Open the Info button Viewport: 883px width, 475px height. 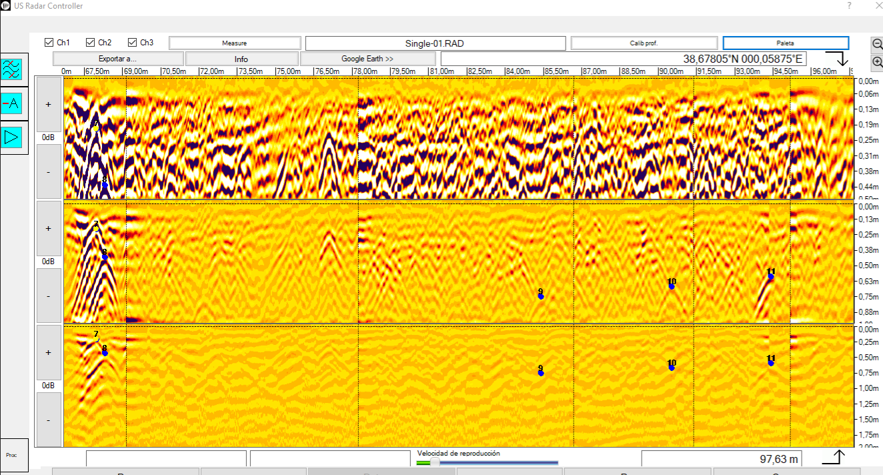coord(241,59)
